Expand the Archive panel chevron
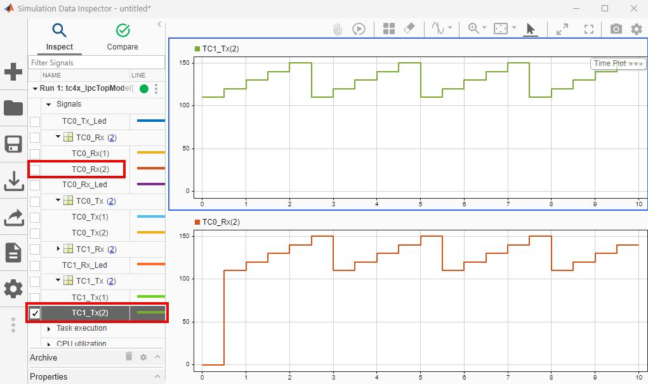This screenshot has height=384, width=648. click(157, 357)
